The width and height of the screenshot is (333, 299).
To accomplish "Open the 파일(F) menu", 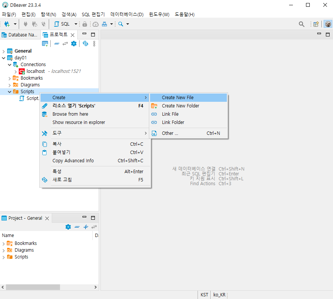I will tap(9, 14).
